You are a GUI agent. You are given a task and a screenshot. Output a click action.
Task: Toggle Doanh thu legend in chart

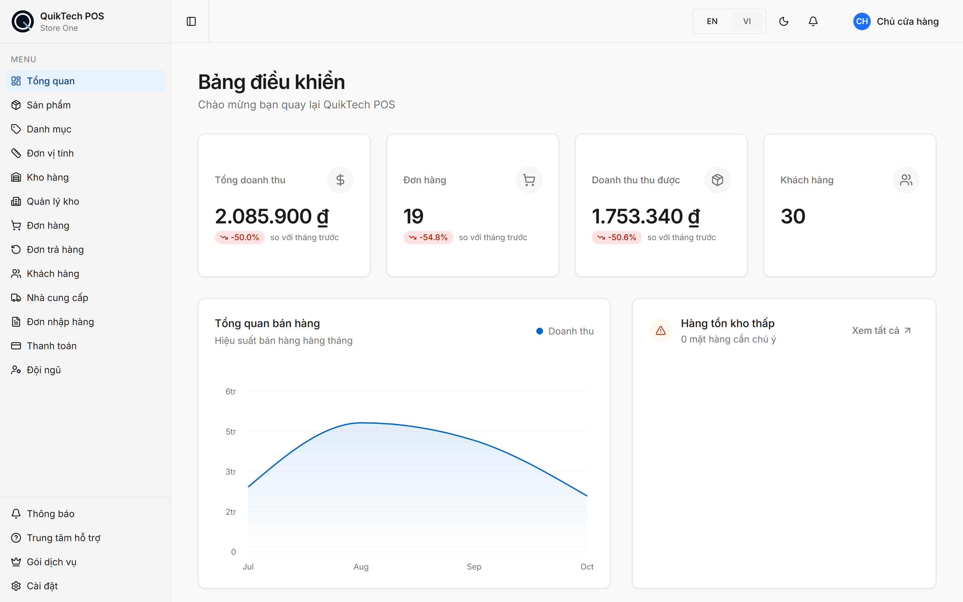tap(565, 331)
